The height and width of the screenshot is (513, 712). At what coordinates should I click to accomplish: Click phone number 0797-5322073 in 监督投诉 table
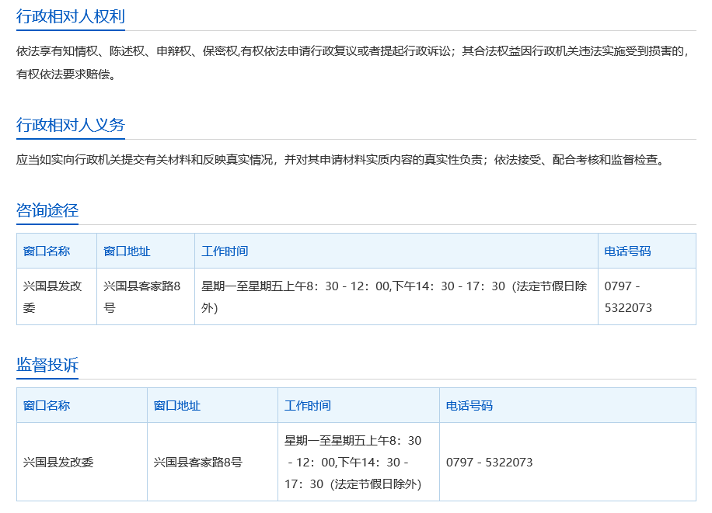[x=489, y=463]
